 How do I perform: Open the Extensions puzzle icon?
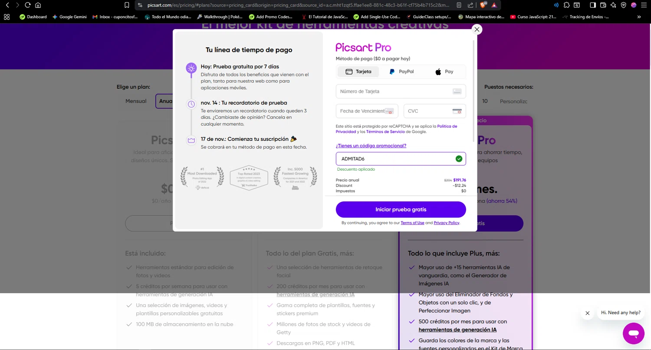click(566, 5)
